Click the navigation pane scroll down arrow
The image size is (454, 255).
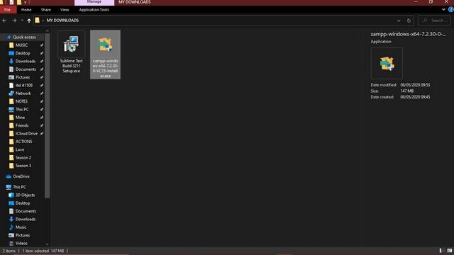48,244
